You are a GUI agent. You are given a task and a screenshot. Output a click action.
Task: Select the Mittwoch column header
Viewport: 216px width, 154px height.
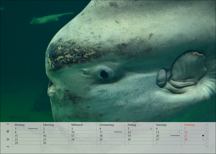(x=77, y=125)
